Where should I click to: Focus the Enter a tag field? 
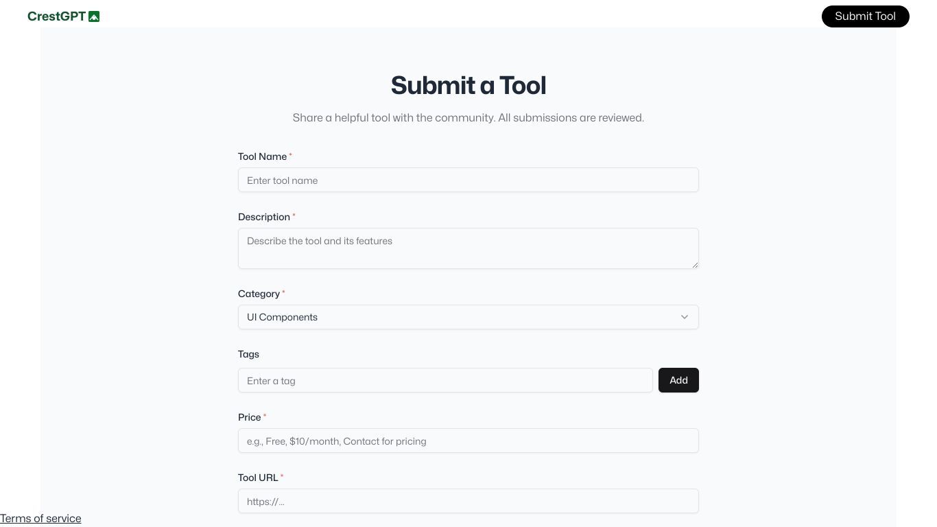pos(445,381)
